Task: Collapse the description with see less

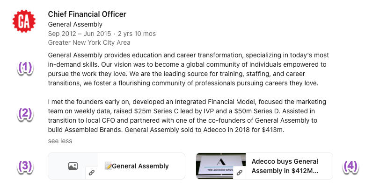Action: tap(60, 141)
